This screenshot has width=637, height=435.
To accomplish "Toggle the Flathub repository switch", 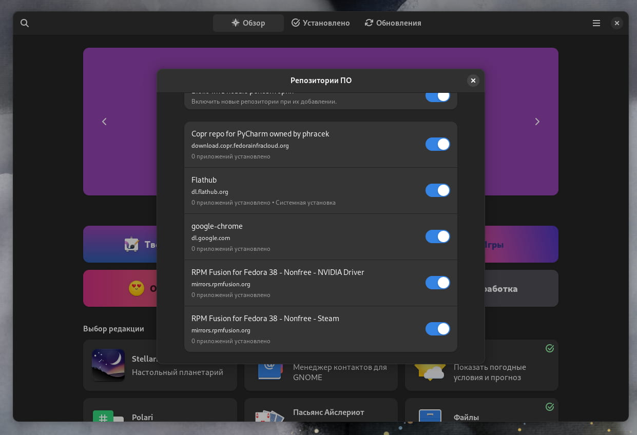I will pos(438,190).
